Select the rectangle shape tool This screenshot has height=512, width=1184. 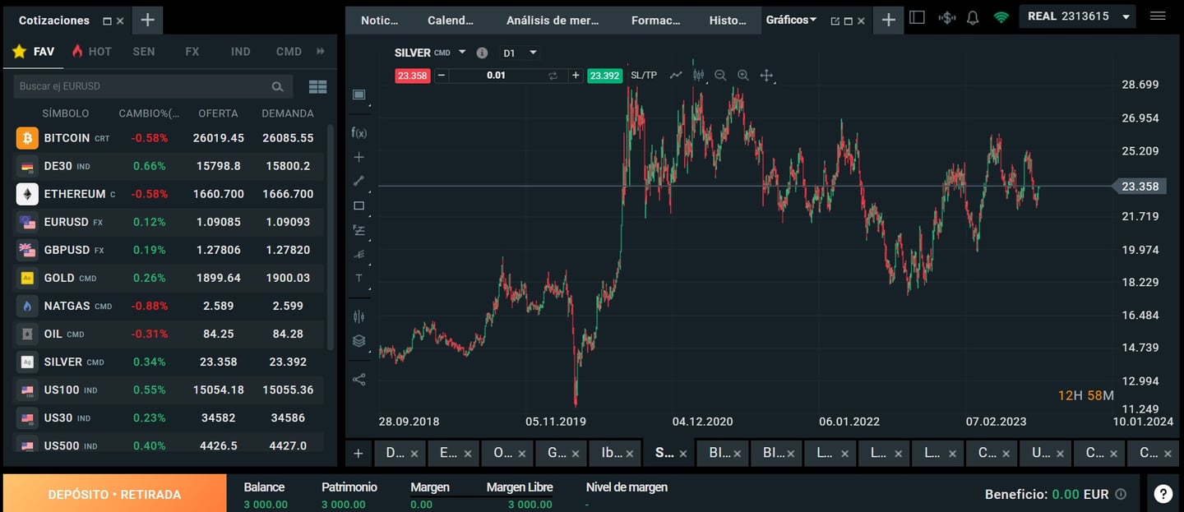coord(358,205)
